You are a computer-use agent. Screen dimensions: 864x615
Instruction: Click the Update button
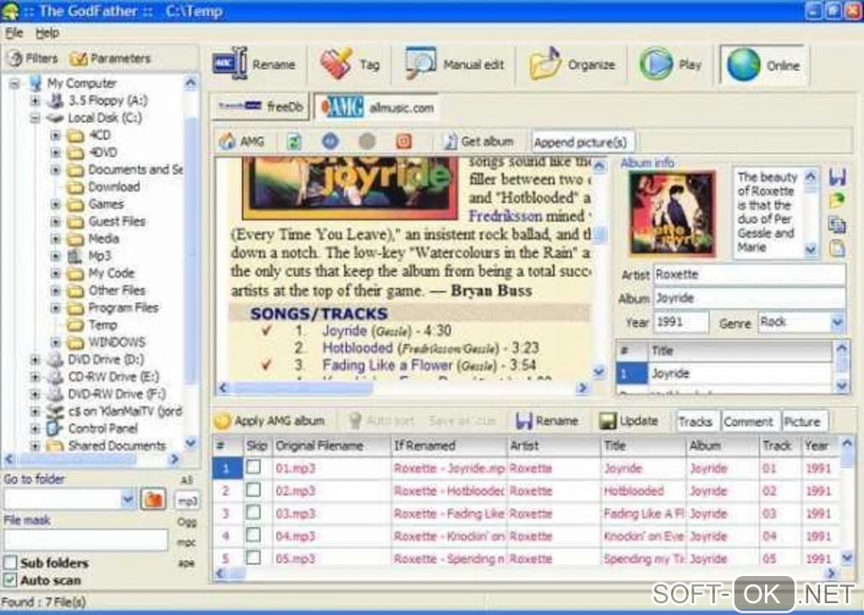point(629,421)
